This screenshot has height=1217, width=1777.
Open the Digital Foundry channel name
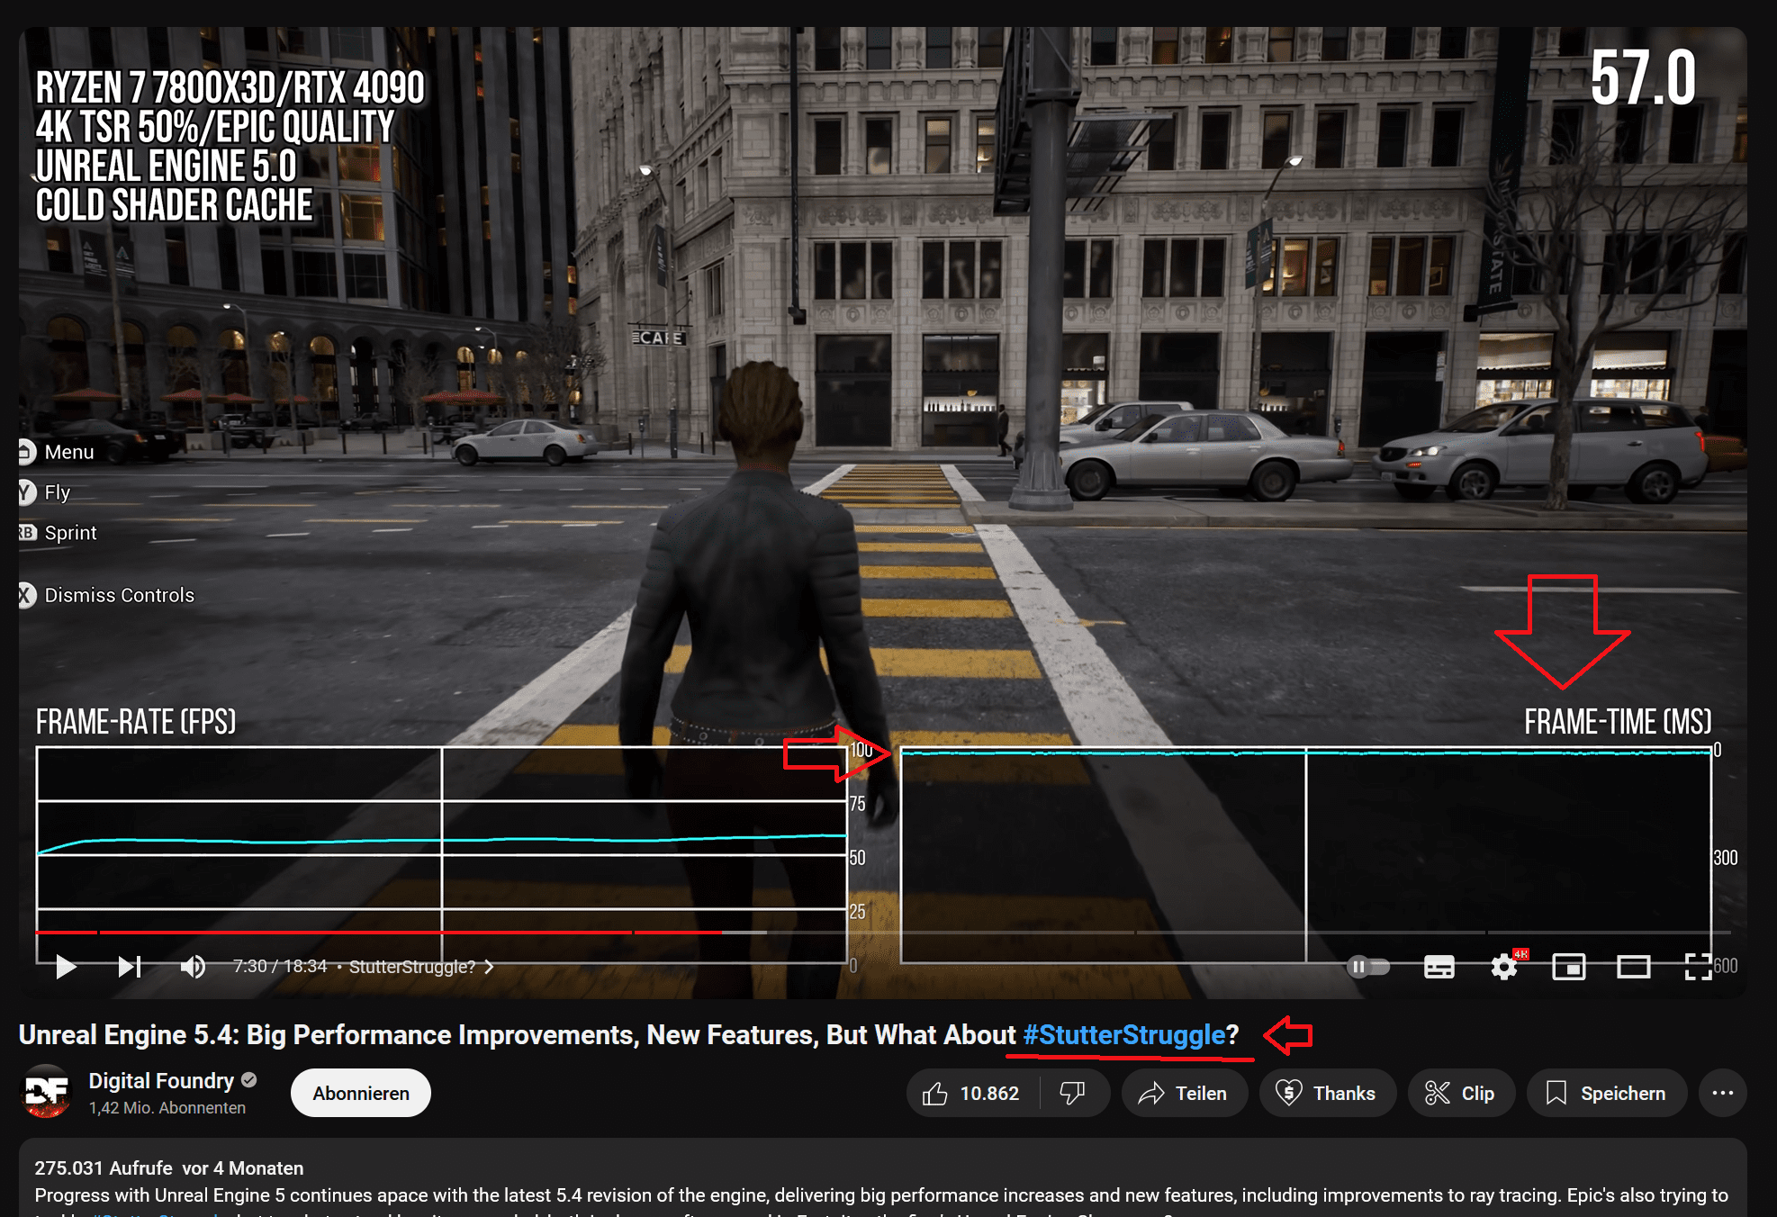pyautogui.click(x=161, y=1080)
